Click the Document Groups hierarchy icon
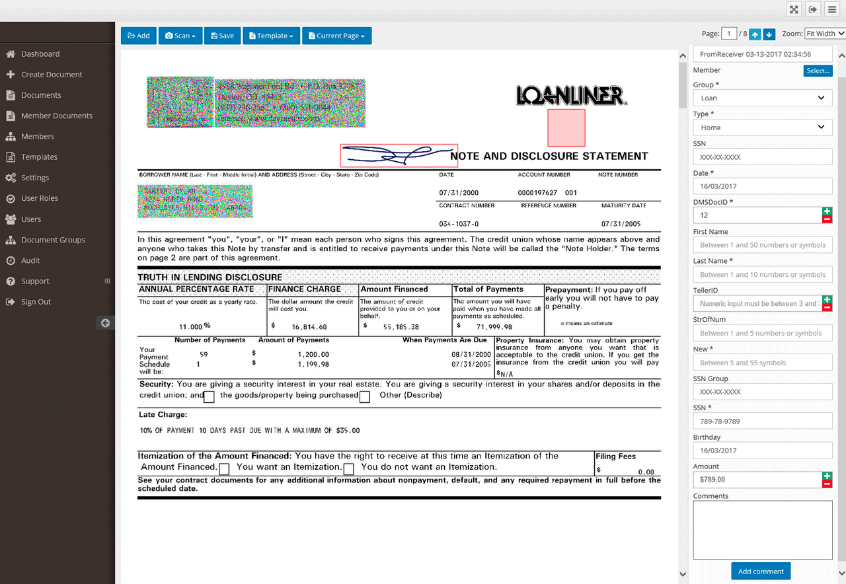The width and height of the screenshot is (846, 584). (x=10, y=240)
